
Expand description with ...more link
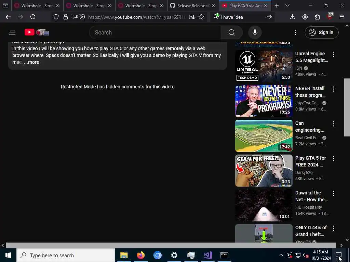point(31,62)
